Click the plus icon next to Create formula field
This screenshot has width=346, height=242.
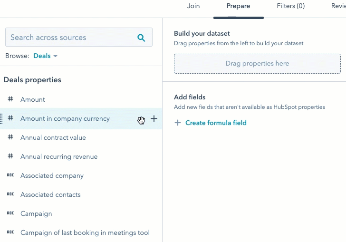[x=178, y=123]
